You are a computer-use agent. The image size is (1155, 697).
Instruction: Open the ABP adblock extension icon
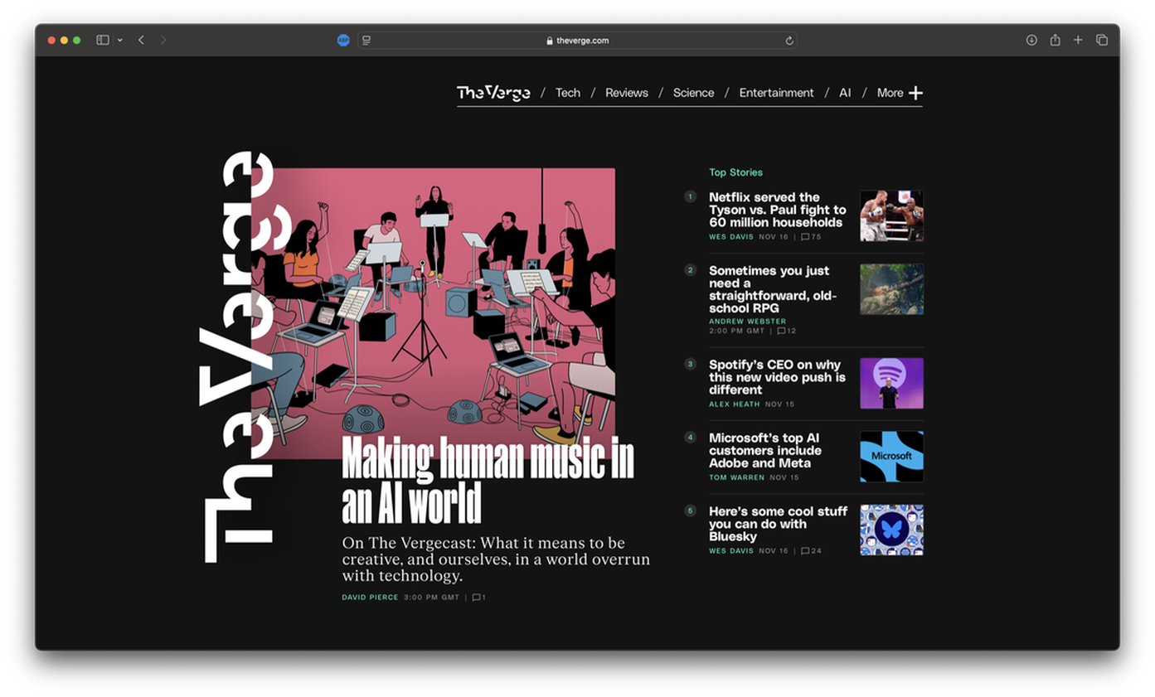coord(343,40)
